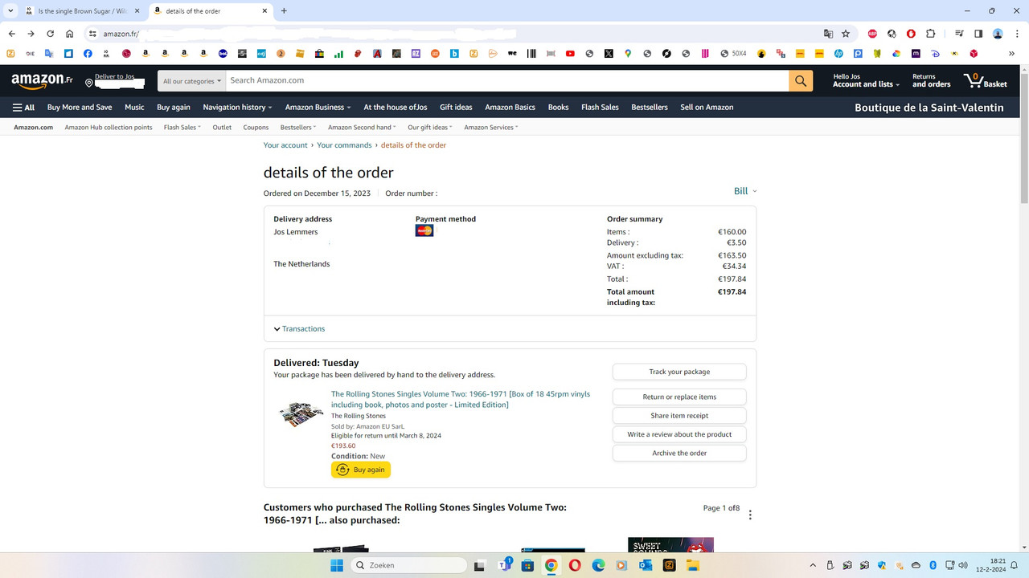Image resolution: width=1029 pixels, height=578 pixels.
Task: Click the Windows Start button
Action: point(338,565)
